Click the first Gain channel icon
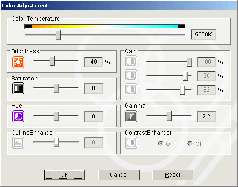The image size is (238, 187). (x=131, y=61)
